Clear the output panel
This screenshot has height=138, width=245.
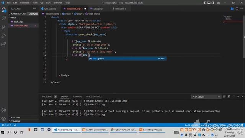point(224,97)
